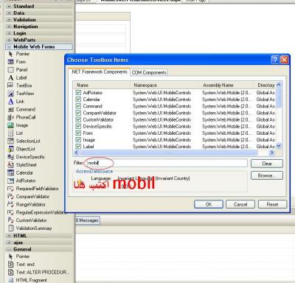Click the Clear filter button
This screenshot has width=295, height=283.
[x=267, y=164]
